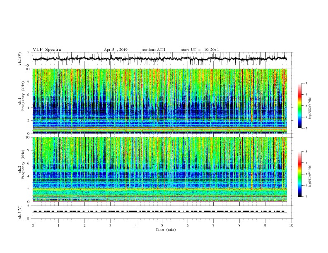The image size is (328, 253).
Task: Click the "ch.1(V)" waveform axis label
Action: (20, 59)
